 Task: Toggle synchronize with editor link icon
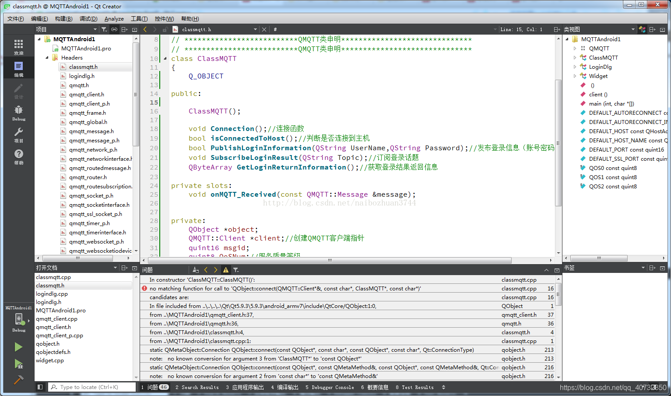click(x=114, y=29)
